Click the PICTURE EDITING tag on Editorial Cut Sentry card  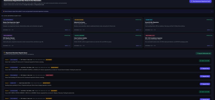[79, 20]
